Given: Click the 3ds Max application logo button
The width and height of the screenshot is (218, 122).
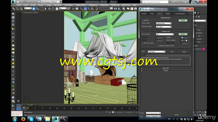Looking at the screenshot, I should pos(13,2).
